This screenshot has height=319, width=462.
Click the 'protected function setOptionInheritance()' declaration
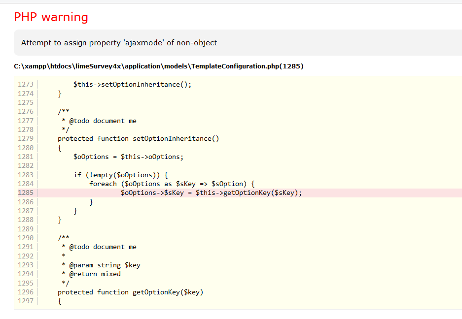coord(138,138)
